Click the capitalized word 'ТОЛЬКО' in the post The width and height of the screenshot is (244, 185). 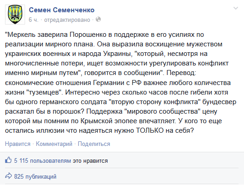[x=150, y=130]
